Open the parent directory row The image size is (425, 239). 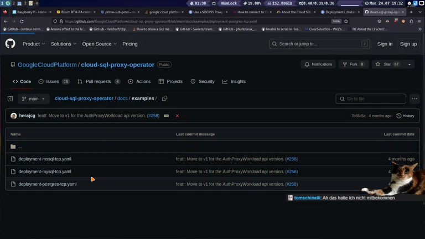[20, 147]
